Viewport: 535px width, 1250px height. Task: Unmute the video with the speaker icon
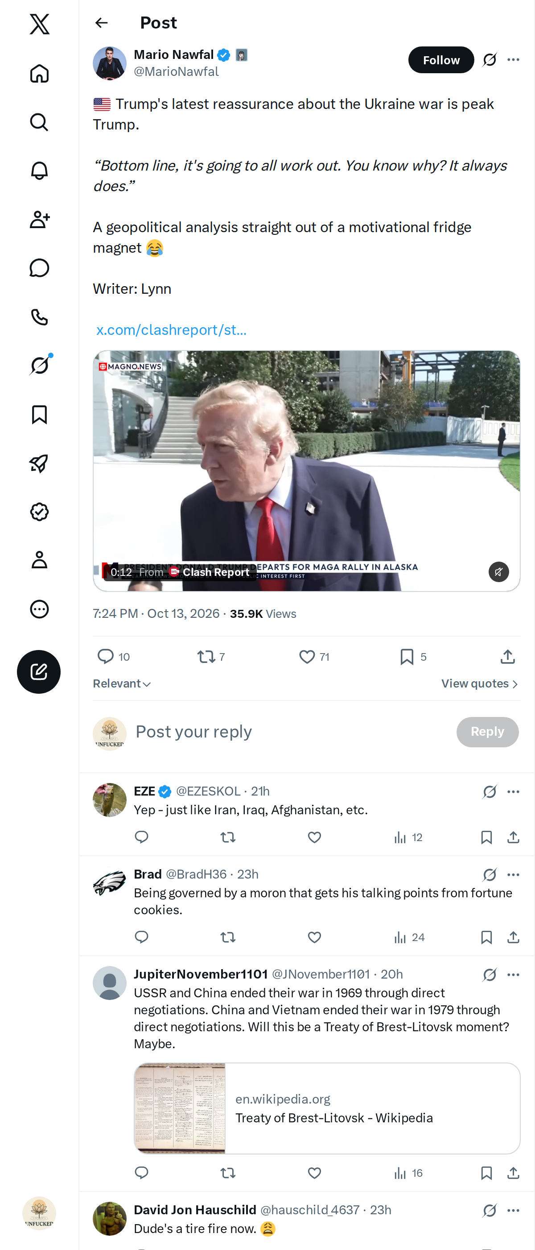[x=498, y=571]
